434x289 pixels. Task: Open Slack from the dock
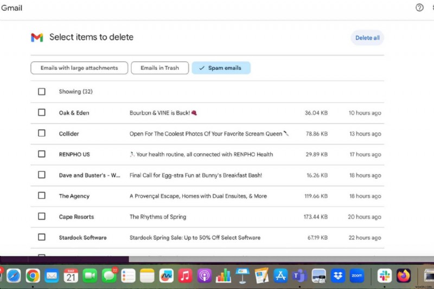(385, 276)
